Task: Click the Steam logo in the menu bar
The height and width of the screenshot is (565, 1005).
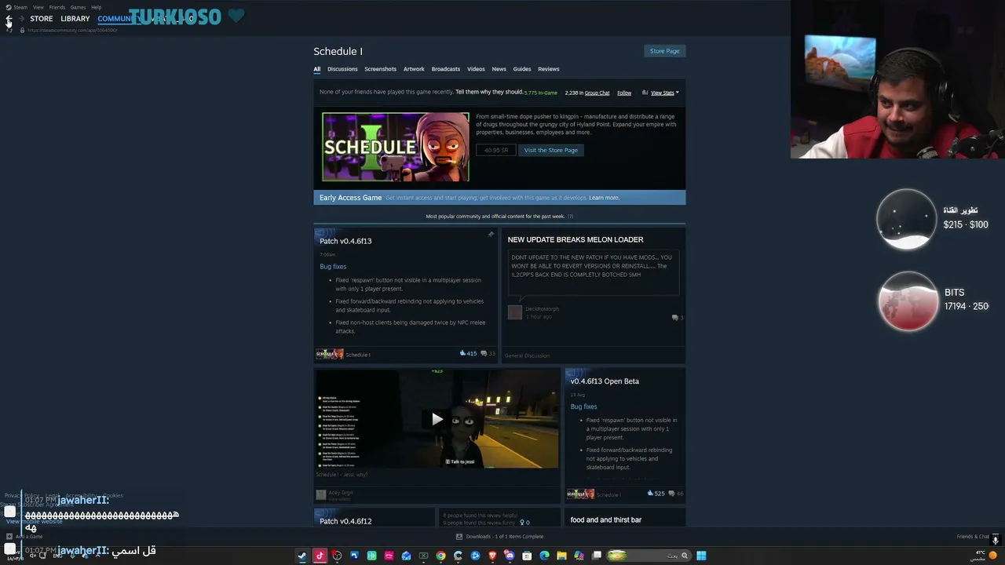Action: pyautogui.click(x=8, y=7)
